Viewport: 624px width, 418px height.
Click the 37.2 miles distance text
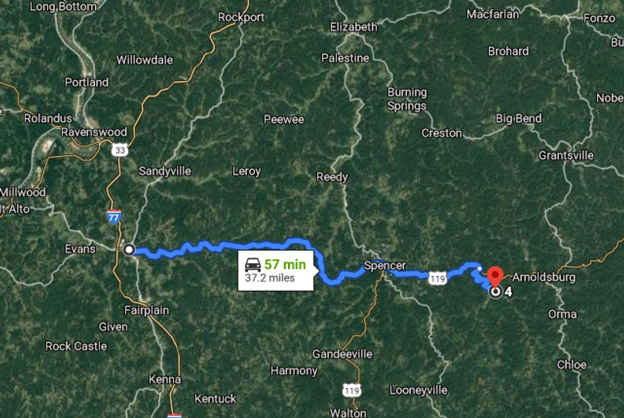(x=270, y=278)
